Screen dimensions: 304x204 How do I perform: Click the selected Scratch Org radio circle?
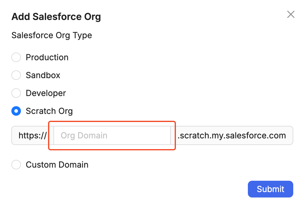coord(16,111)
